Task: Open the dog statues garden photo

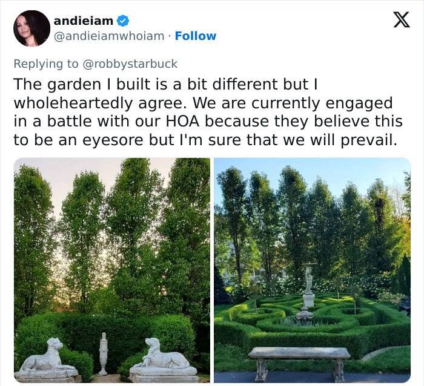Action: (x=112, y=270)
